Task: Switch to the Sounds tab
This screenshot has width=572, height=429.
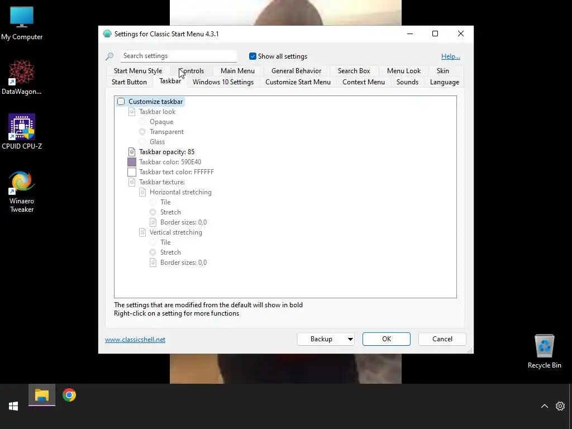Action: 407,82
